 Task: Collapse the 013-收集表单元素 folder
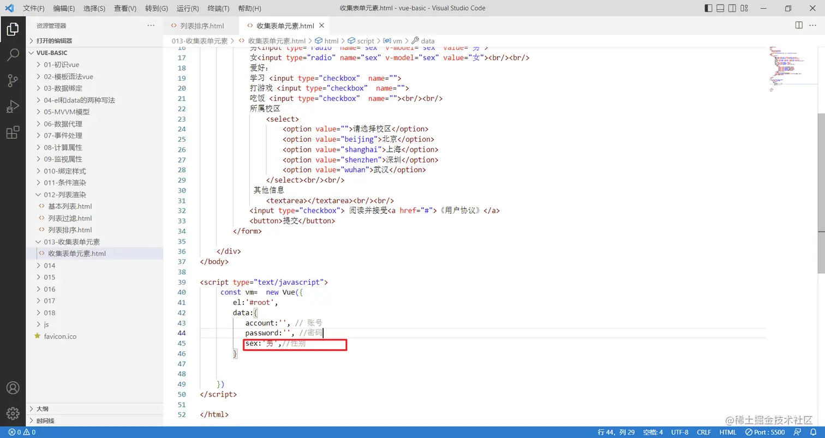tap(95, 242)
